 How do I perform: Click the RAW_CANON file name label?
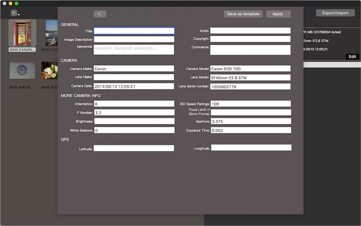click(x=22, y=50)
